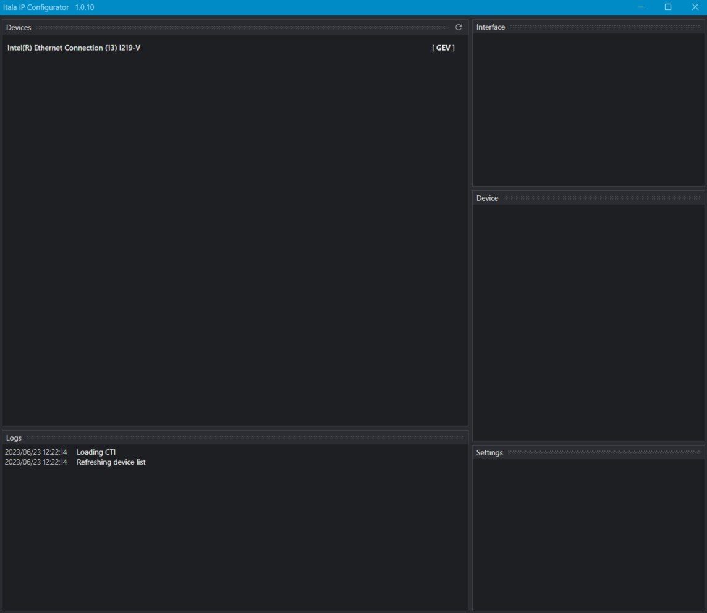707x613 pixels.
Task: Minimize the Itala IP Configurator window
Action: tap(641, 7)
